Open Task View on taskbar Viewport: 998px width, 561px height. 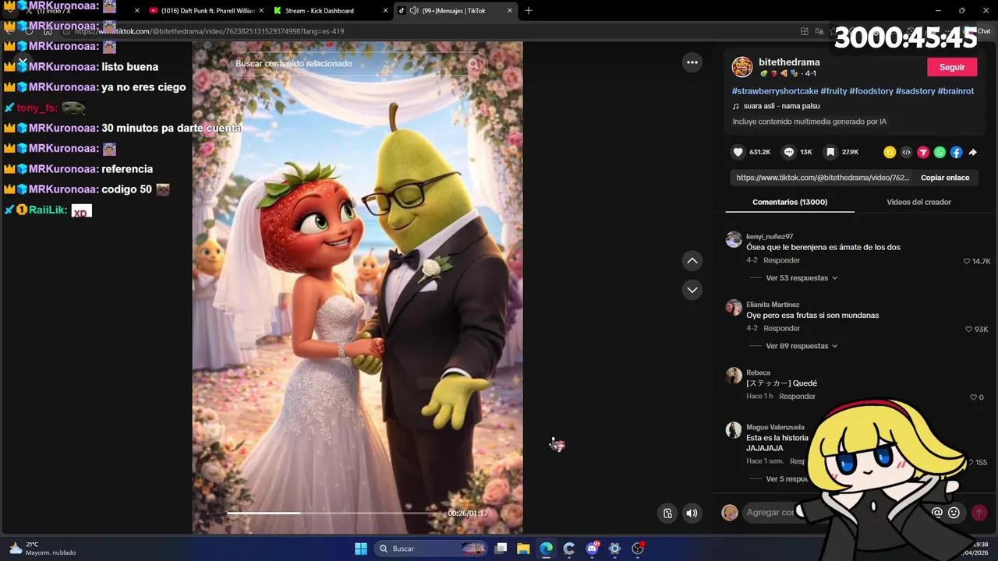point(501,549)
